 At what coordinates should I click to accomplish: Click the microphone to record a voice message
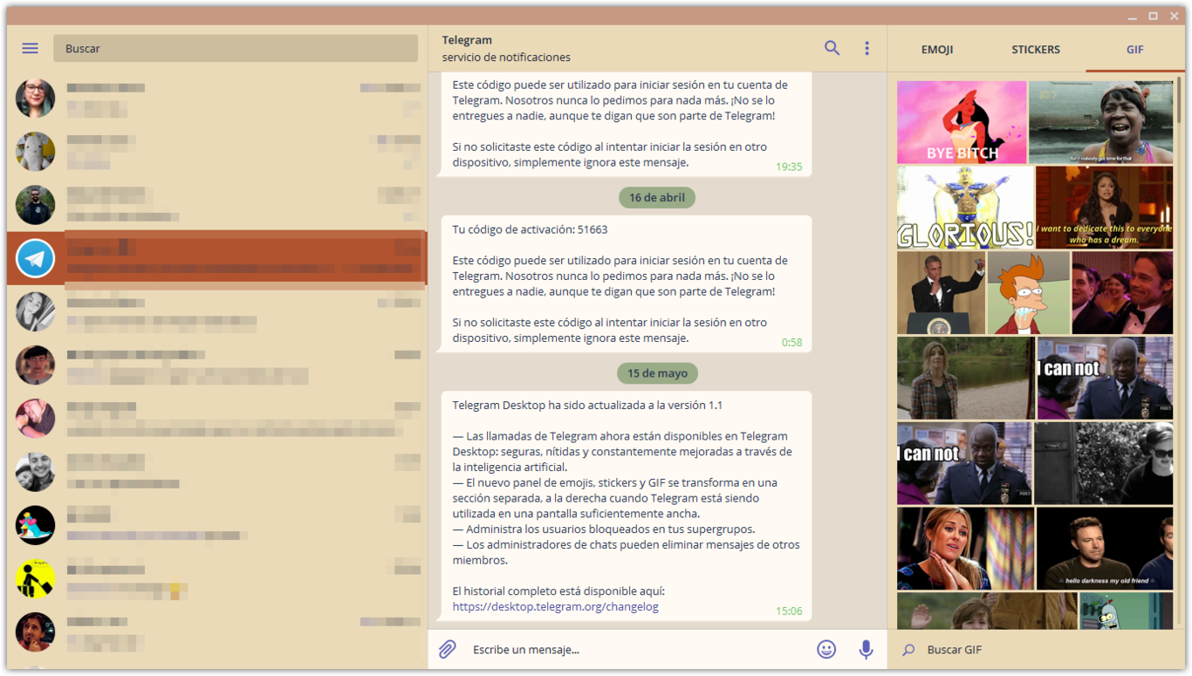click(865, 649)
